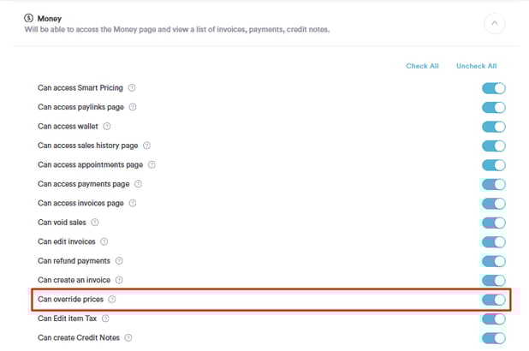Click the Check All link

click(422, 66)
